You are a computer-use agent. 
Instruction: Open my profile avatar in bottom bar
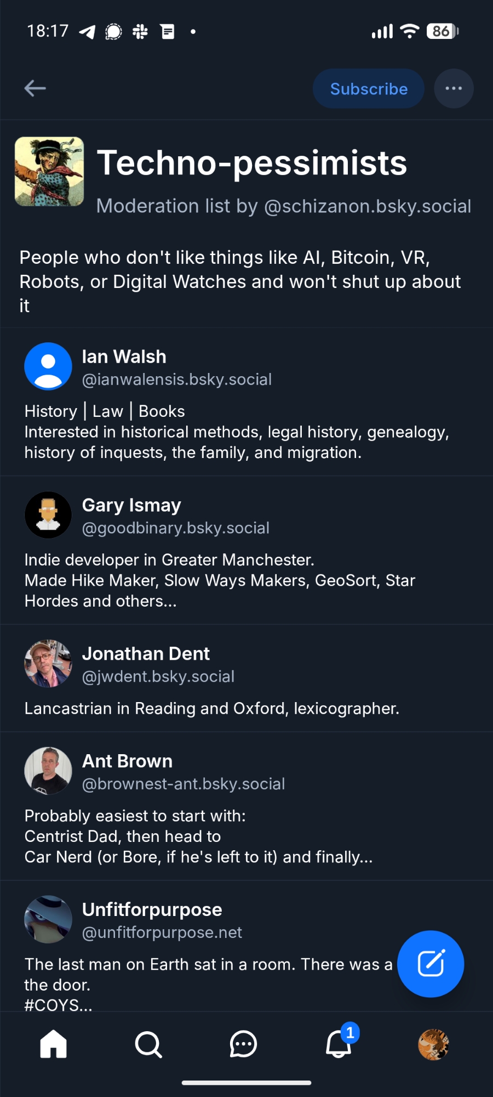pos(433,1044)
